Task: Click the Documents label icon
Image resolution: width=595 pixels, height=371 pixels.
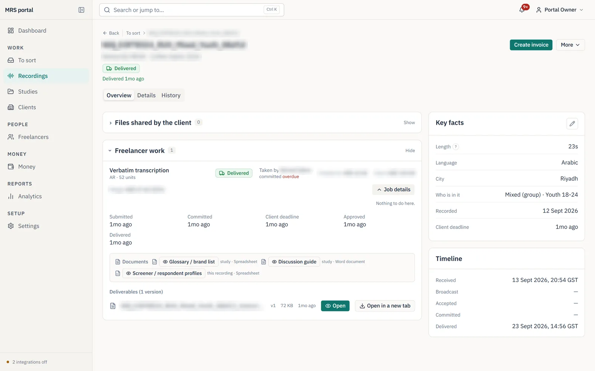Action: (118, 262)
